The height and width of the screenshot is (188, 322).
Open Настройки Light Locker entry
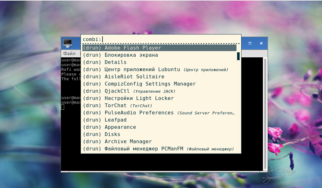coord(159,98)
